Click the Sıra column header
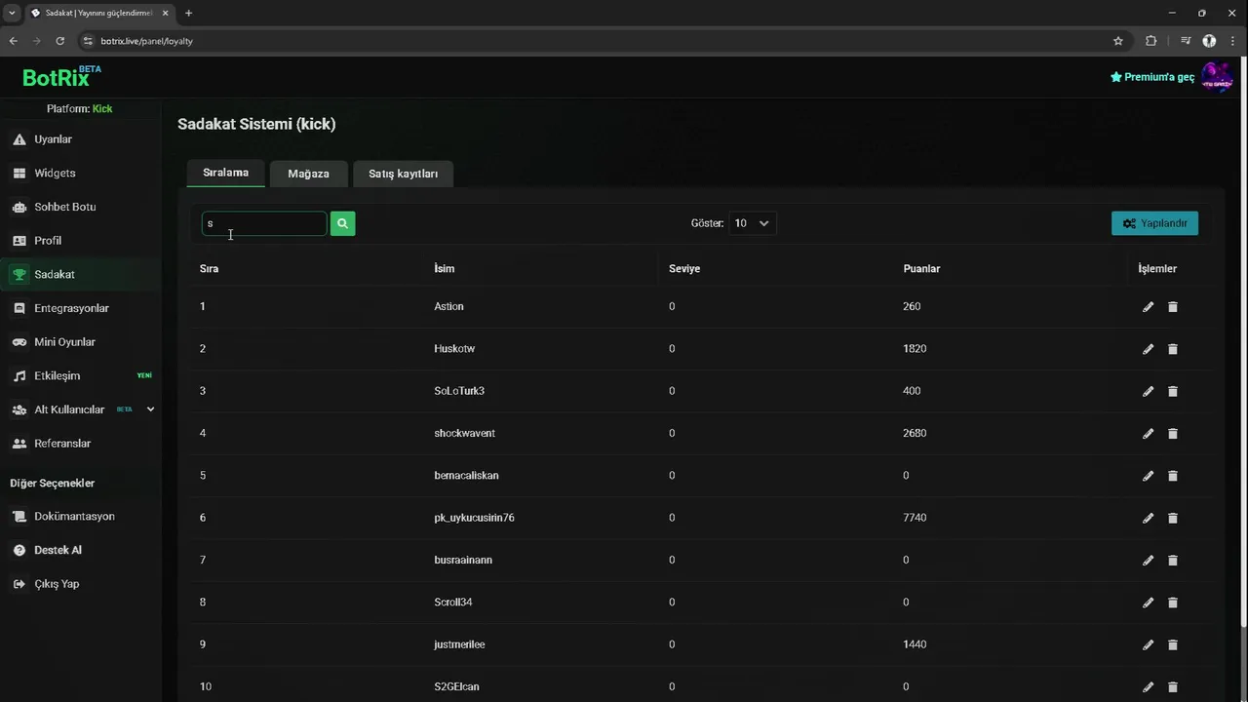 [209, 269]
